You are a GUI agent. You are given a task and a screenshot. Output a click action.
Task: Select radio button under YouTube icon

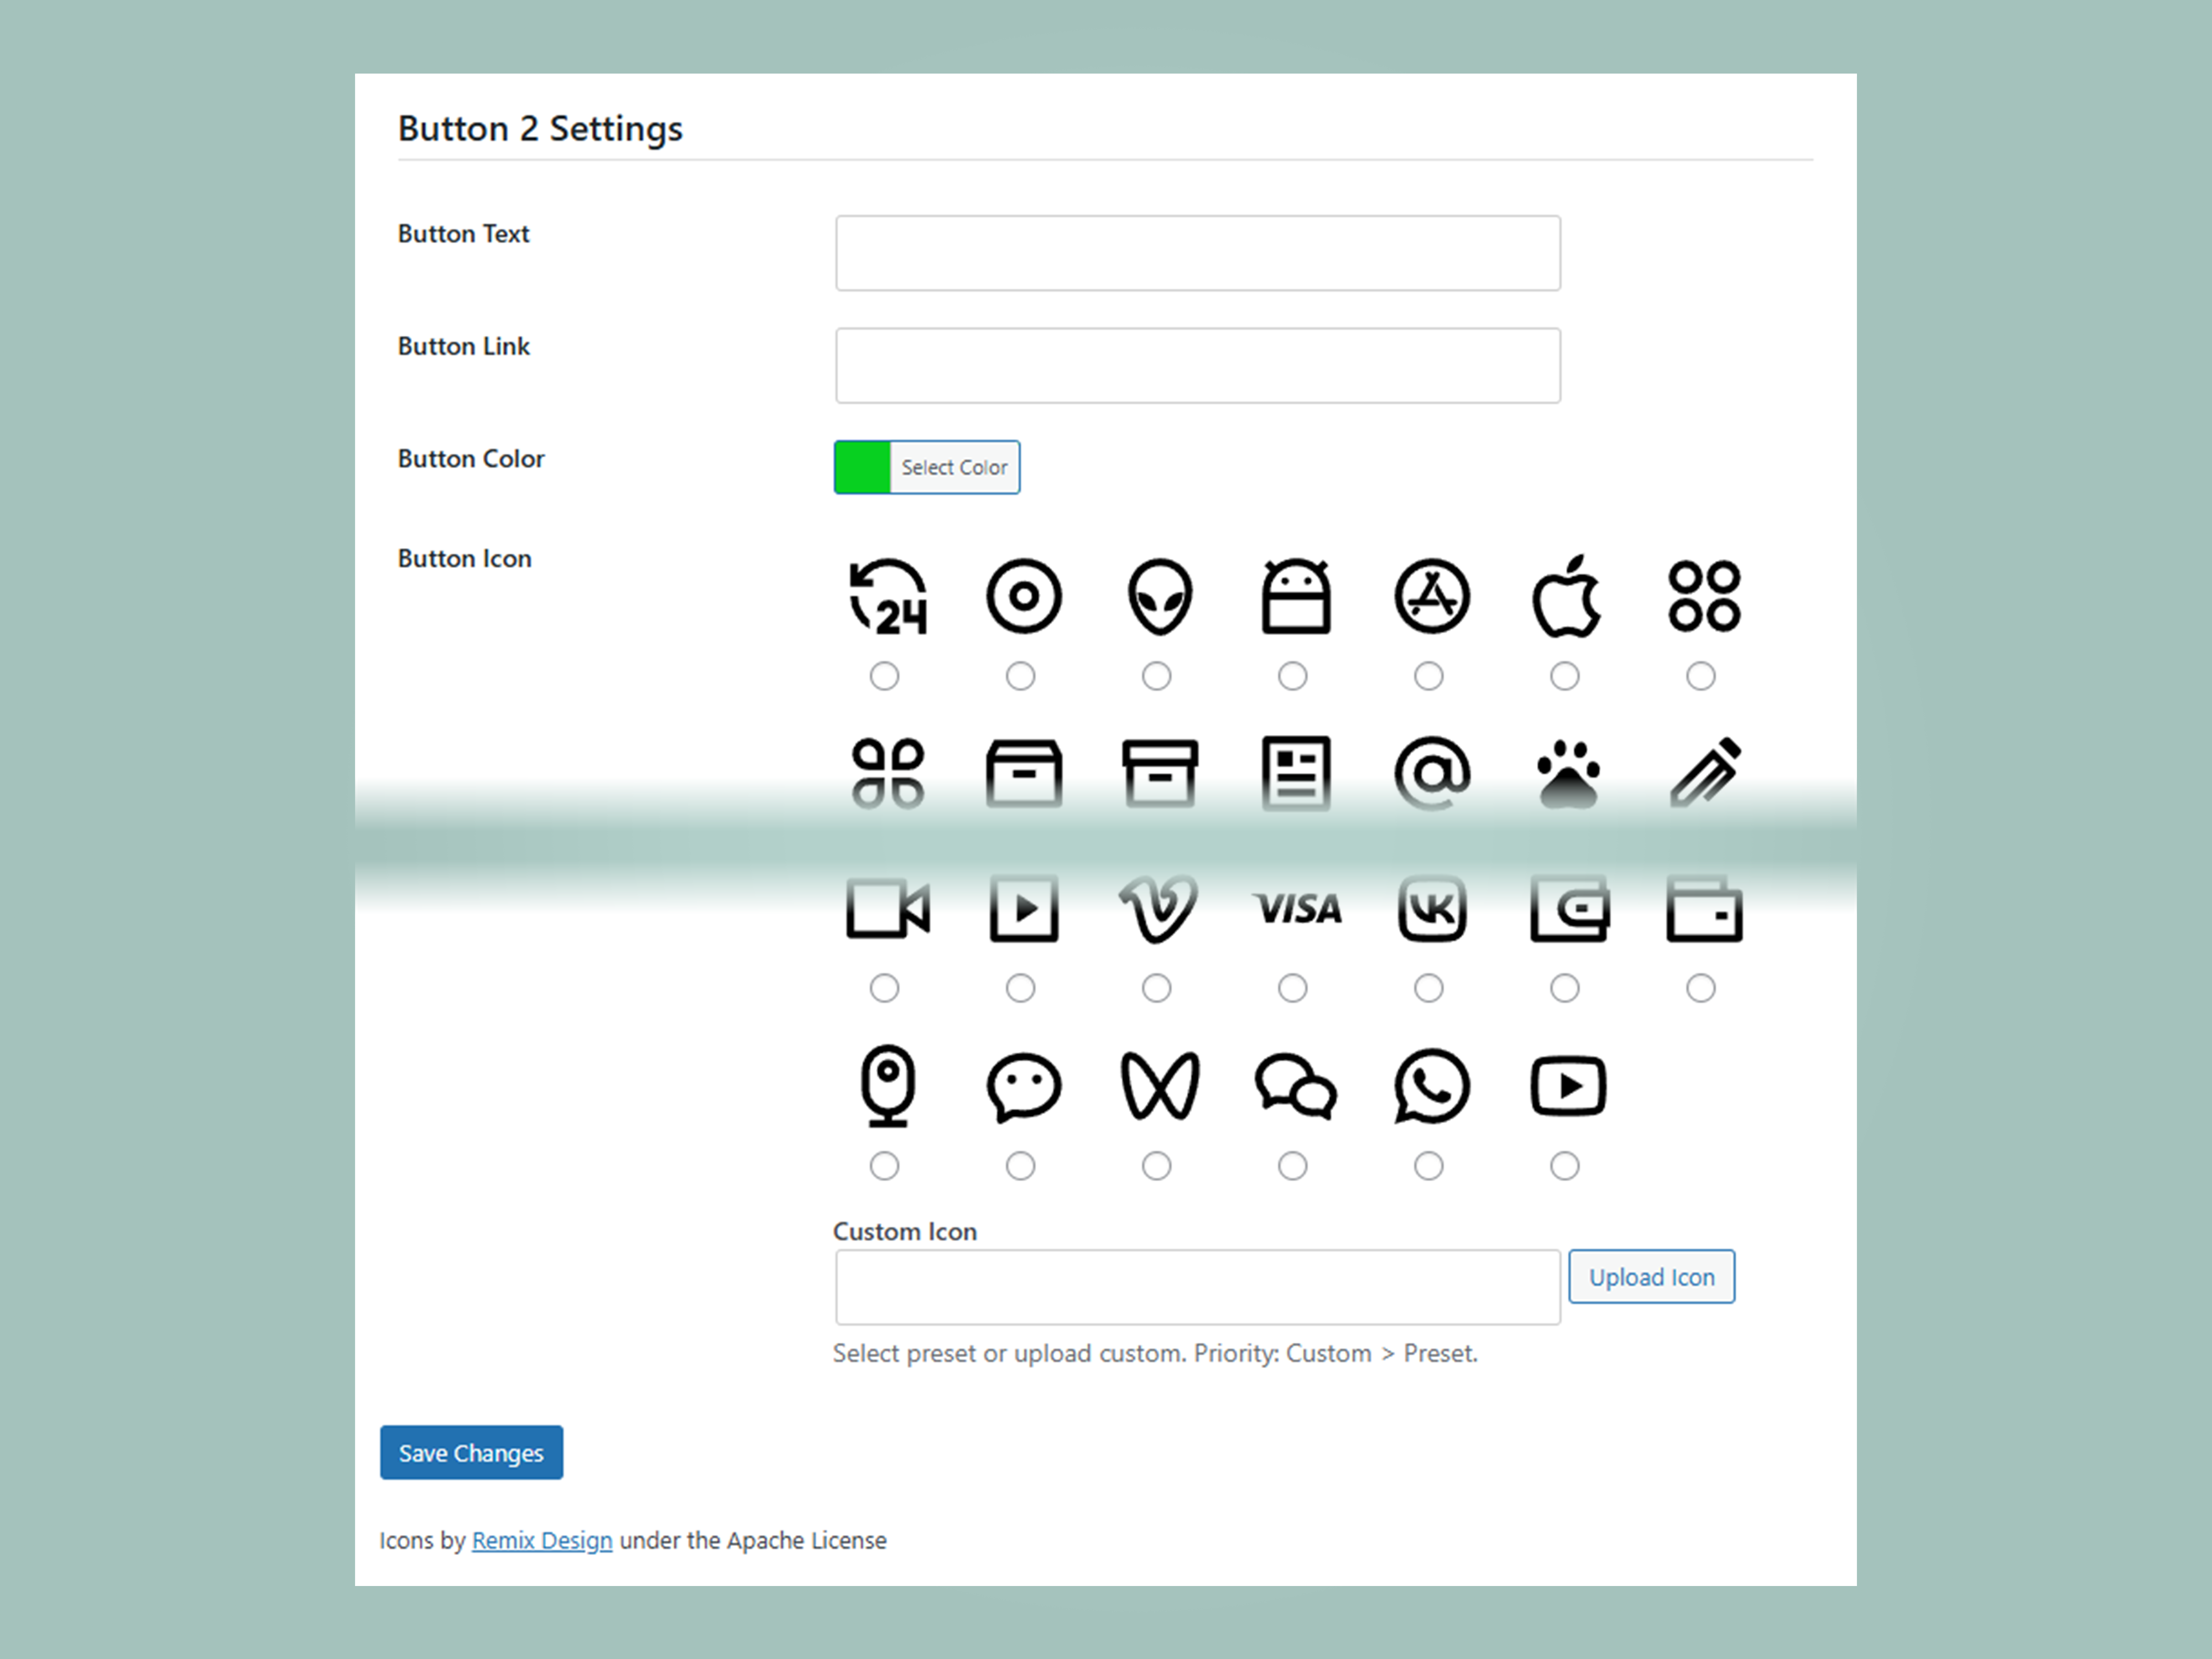pos(1564,1165)
